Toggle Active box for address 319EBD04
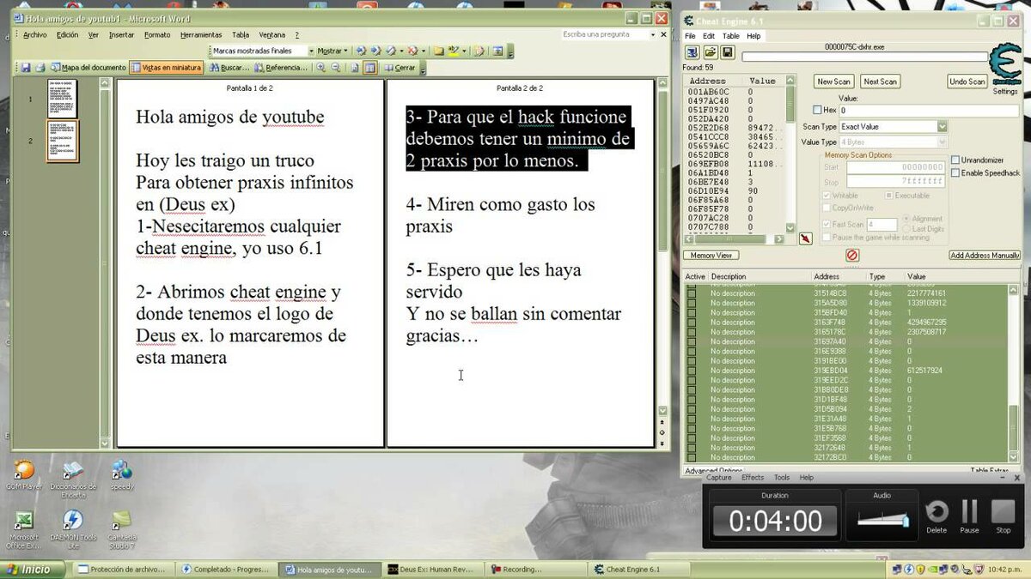 (692, 371)
